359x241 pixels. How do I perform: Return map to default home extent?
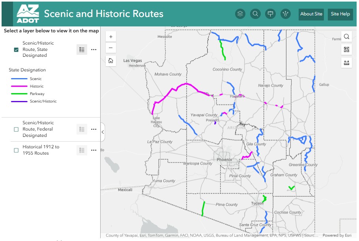(x=111, y=61)
